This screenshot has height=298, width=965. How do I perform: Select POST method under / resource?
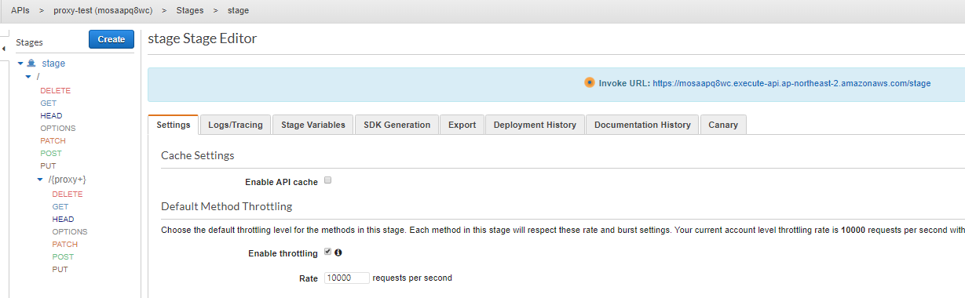51,153
